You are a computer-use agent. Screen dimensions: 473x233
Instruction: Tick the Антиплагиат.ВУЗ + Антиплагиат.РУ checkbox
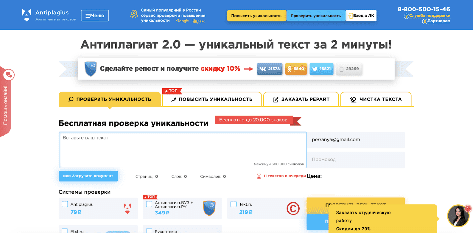pyautogui.click(x=149, y=204)
